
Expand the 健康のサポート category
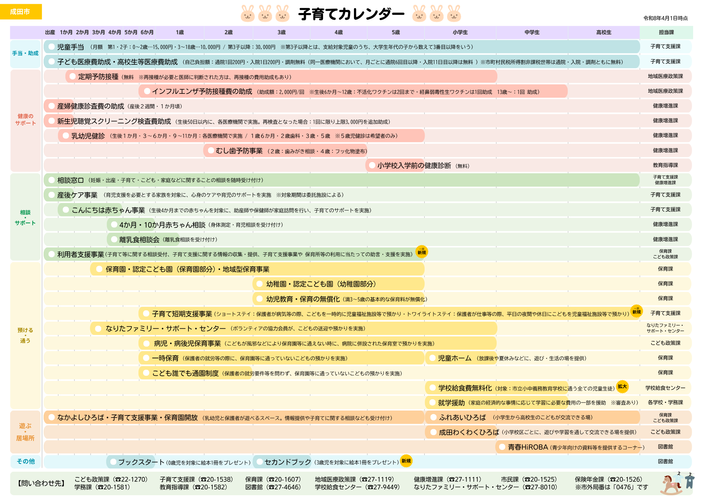coord(26,120)
